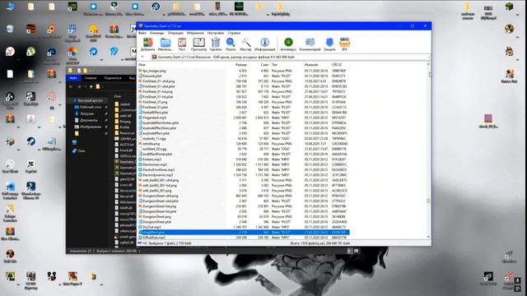Select Быстрый доступ in the Explorer sidebar
The image size is (527, 296).
tap(90, 100)
